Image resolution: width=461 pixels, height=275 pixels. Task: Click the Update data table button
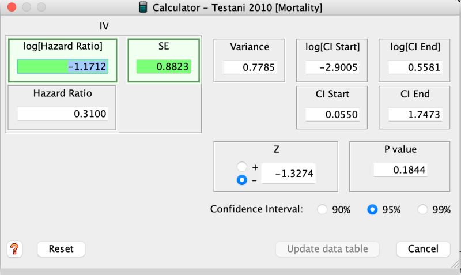pyautogui.click(x=327, y=249)
